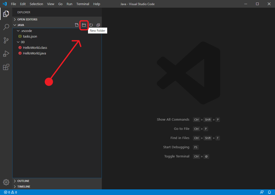Open the Terminal menu
The height and width of the screenshot is (195, 275).
click(x=83, y=4)
